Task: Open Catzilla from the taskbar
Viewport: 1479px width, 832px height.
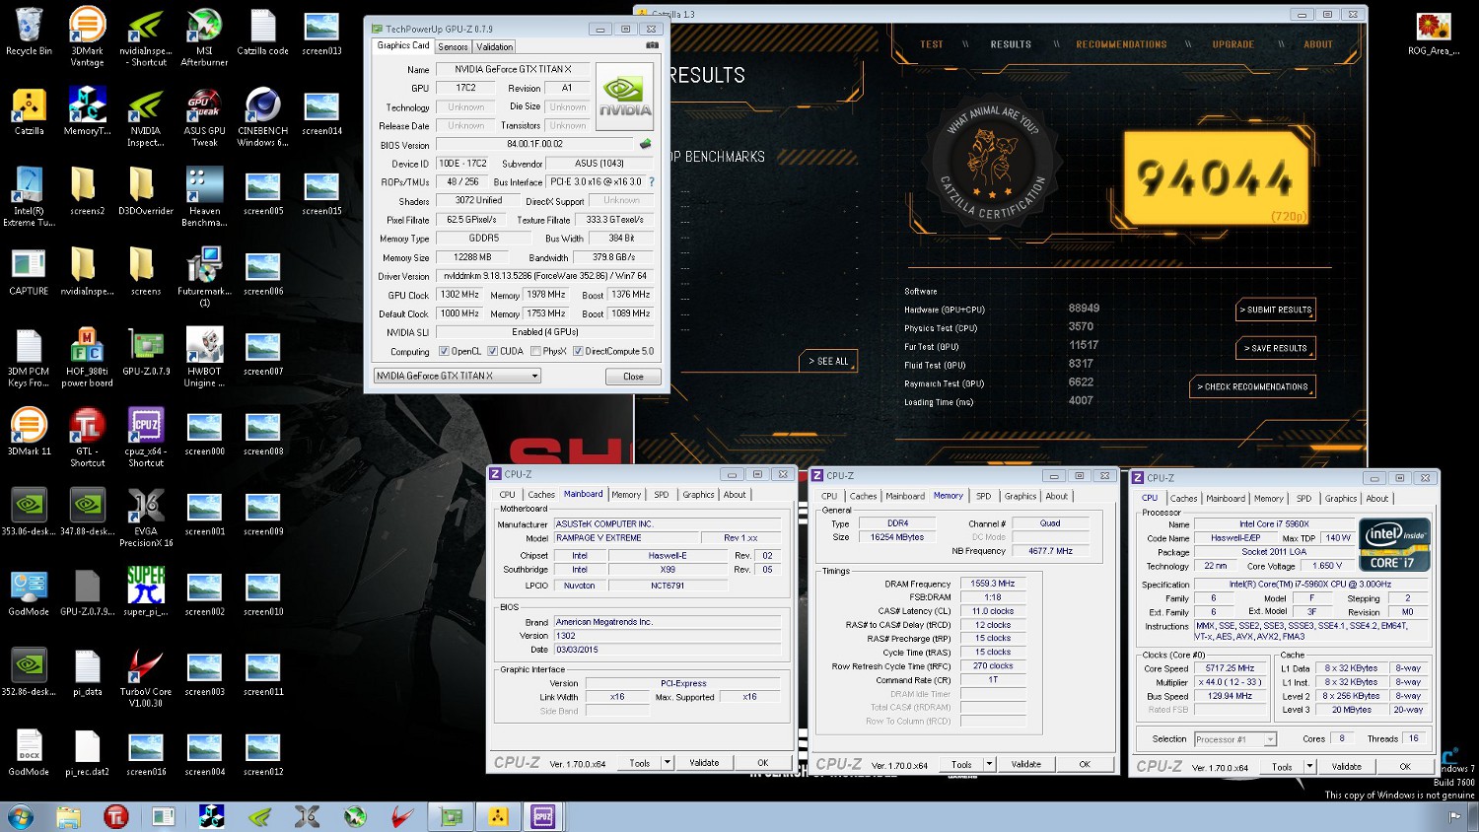Action: coord(498,816)
